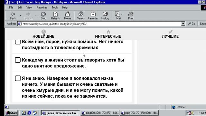Switch to first pjpg170x170 taskbar window

click(x=100, y=113)
